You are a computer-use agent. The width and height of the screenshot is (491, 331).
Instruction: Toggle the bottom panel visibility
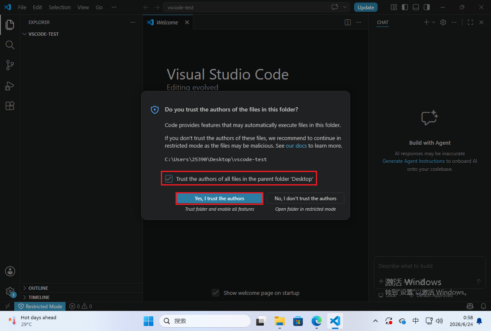click(x=416, y=7)
